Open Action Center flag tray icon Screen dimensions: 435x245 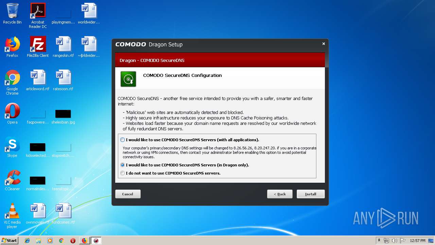(402, 241)
